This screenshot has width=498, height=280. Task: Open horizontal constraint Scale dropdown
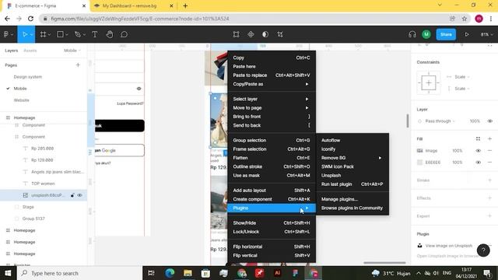point(461,77)
